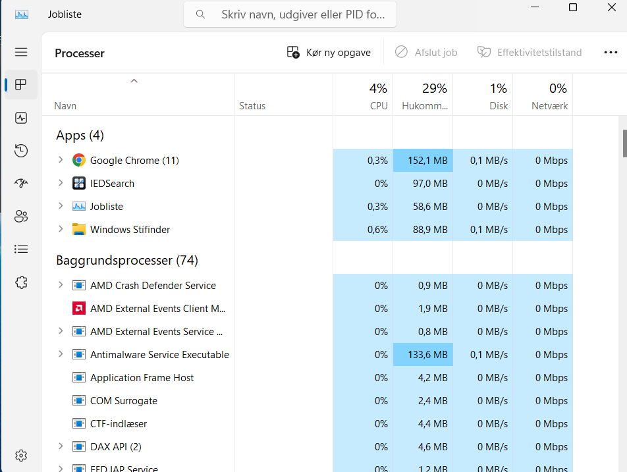Select the Antimalware Service Executable process
This screenshot has width=627, height=472.
158,354
